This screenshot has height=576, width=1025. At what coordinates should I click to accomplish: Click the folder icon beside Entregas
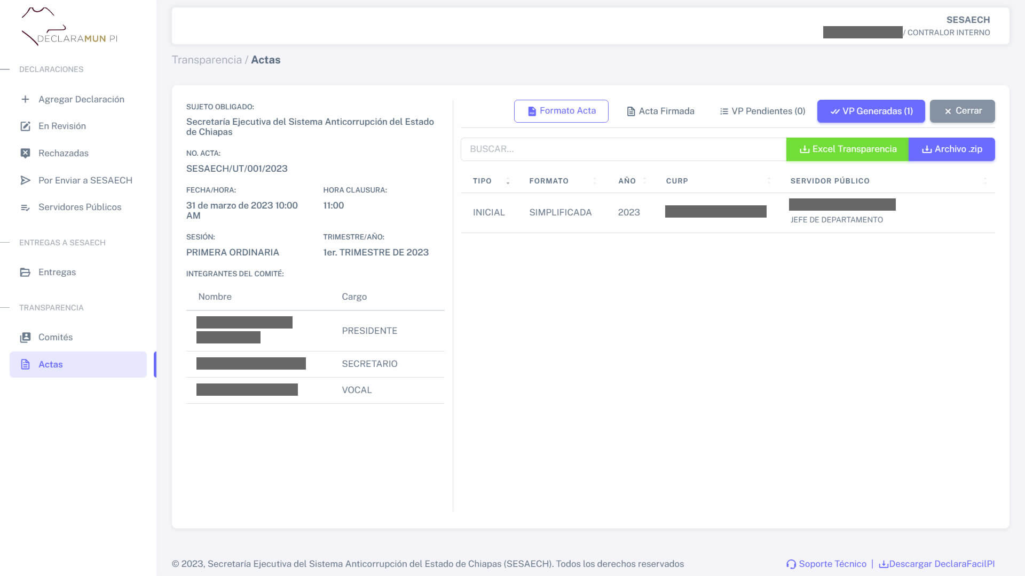[x=25, y=273]
